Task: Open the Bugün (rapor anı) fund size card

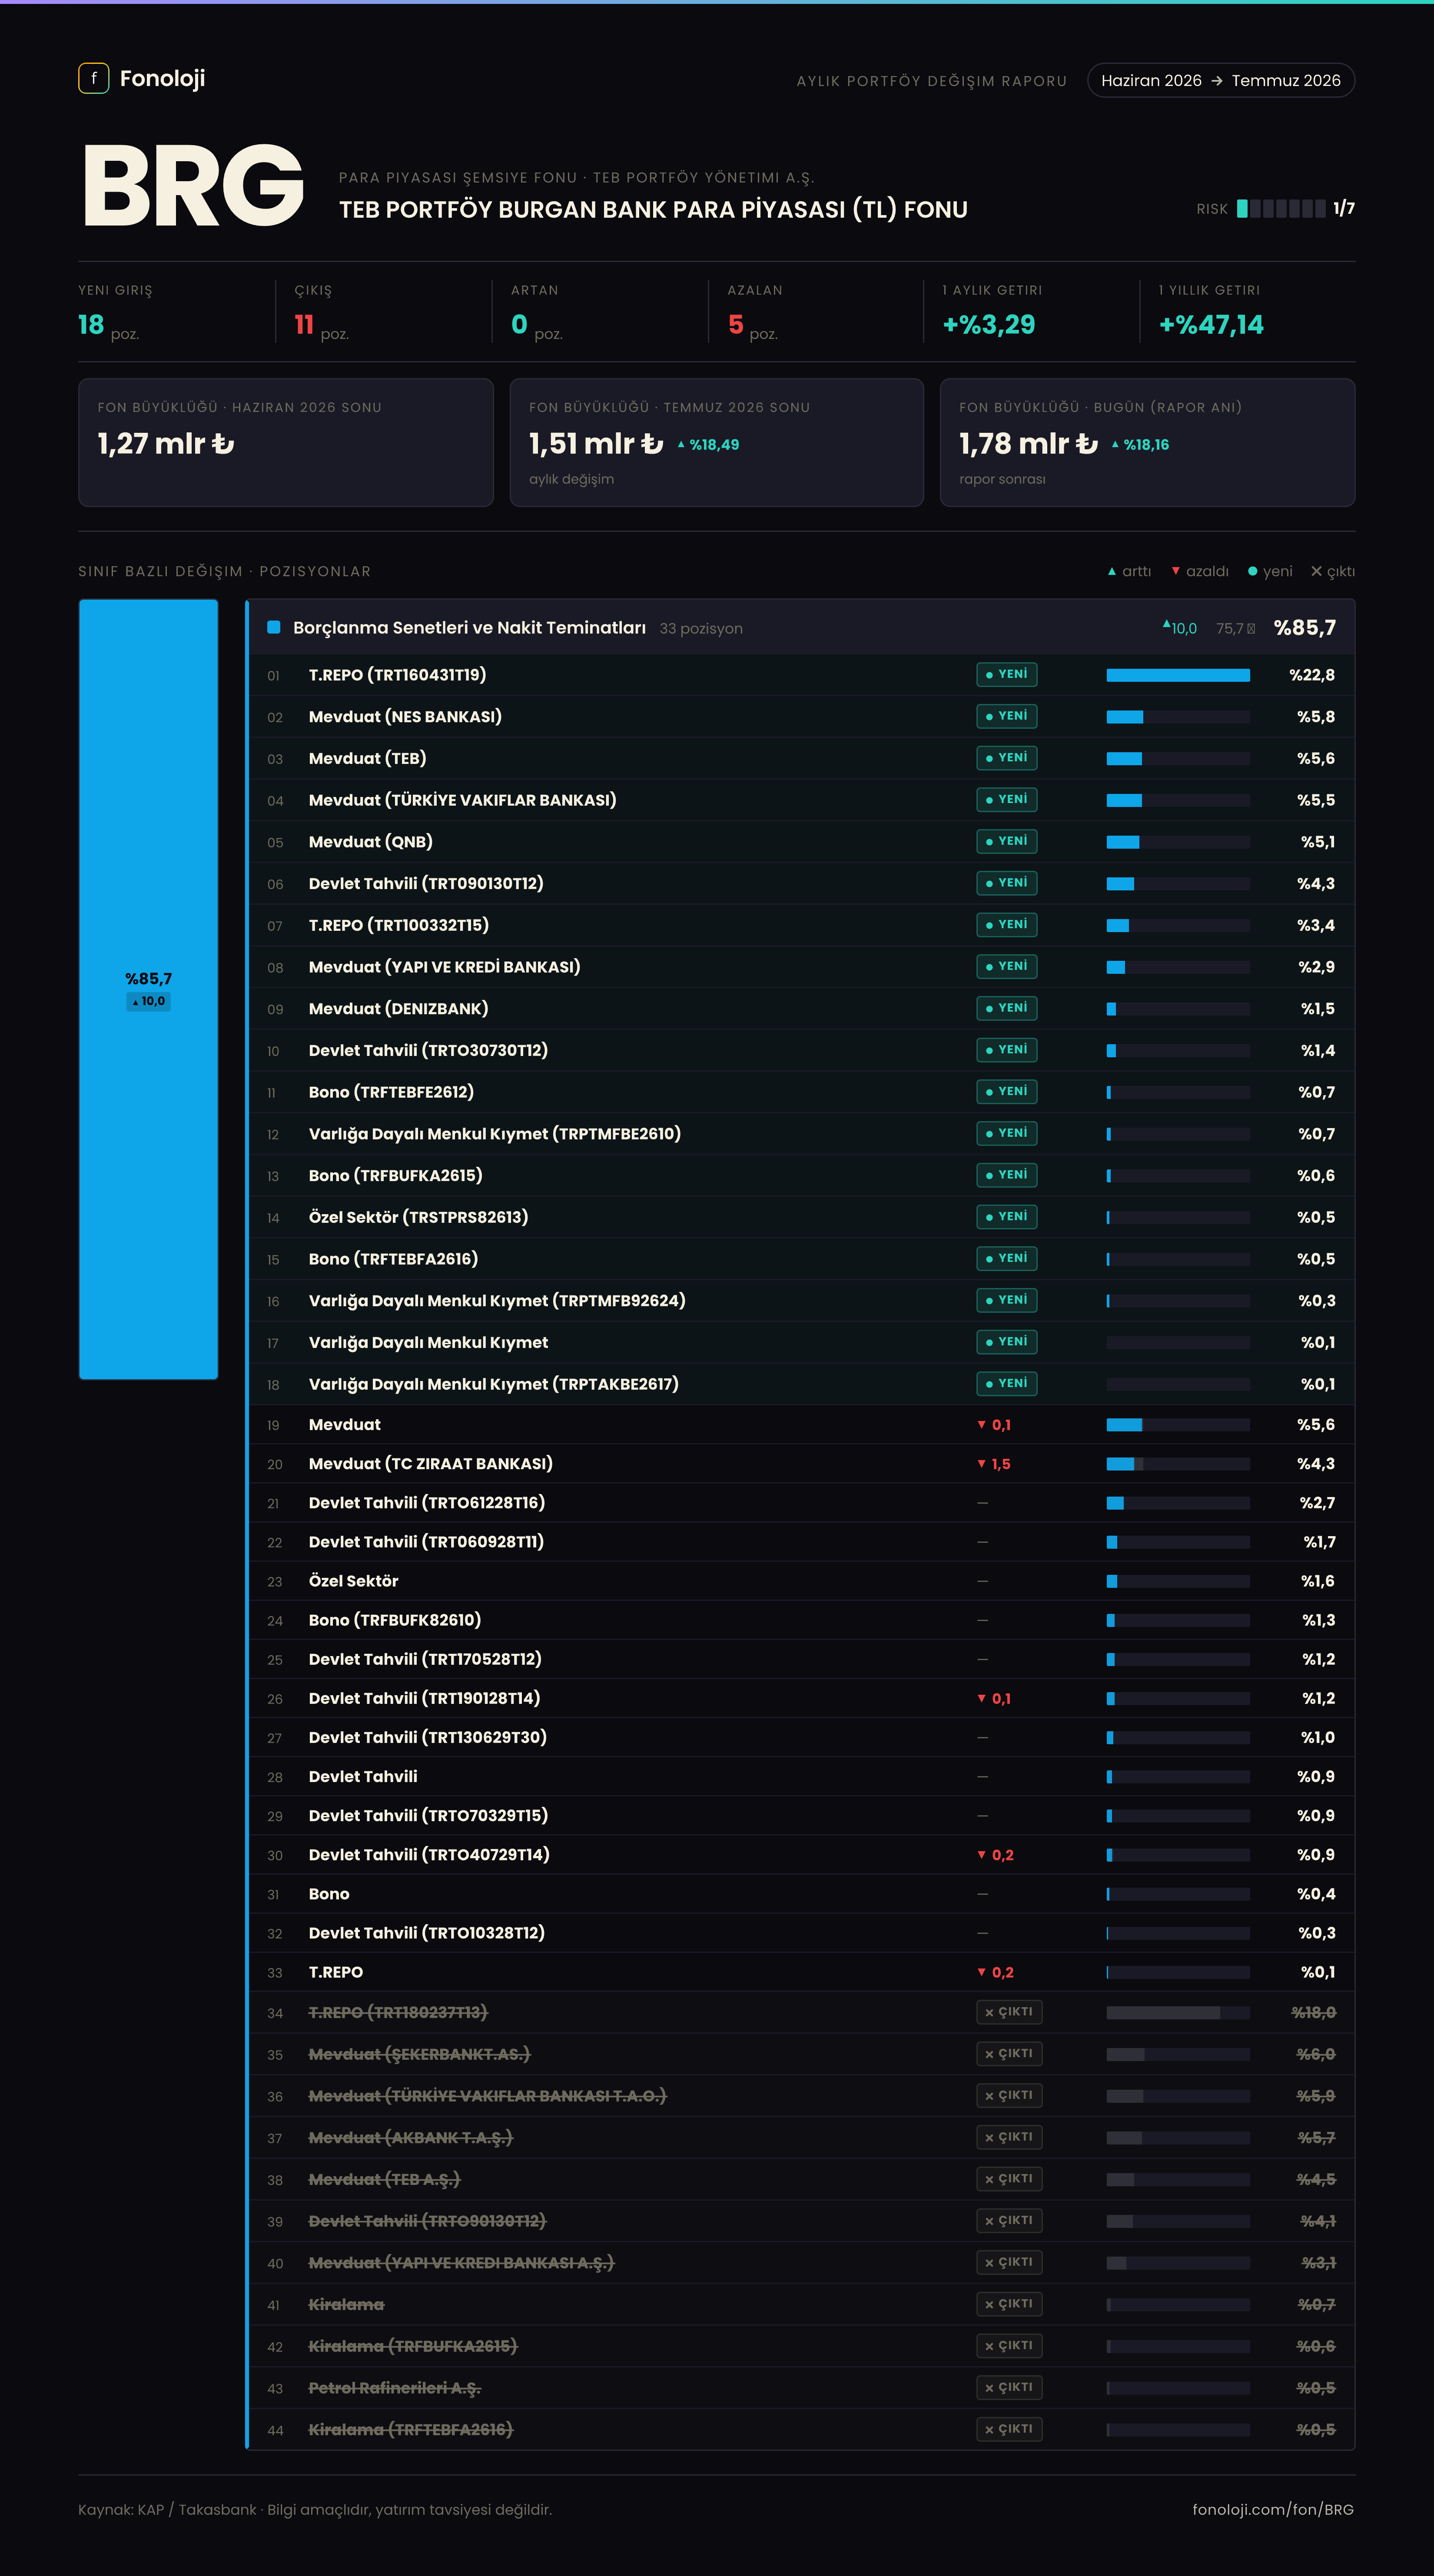Action: (x=1147, y=442)
